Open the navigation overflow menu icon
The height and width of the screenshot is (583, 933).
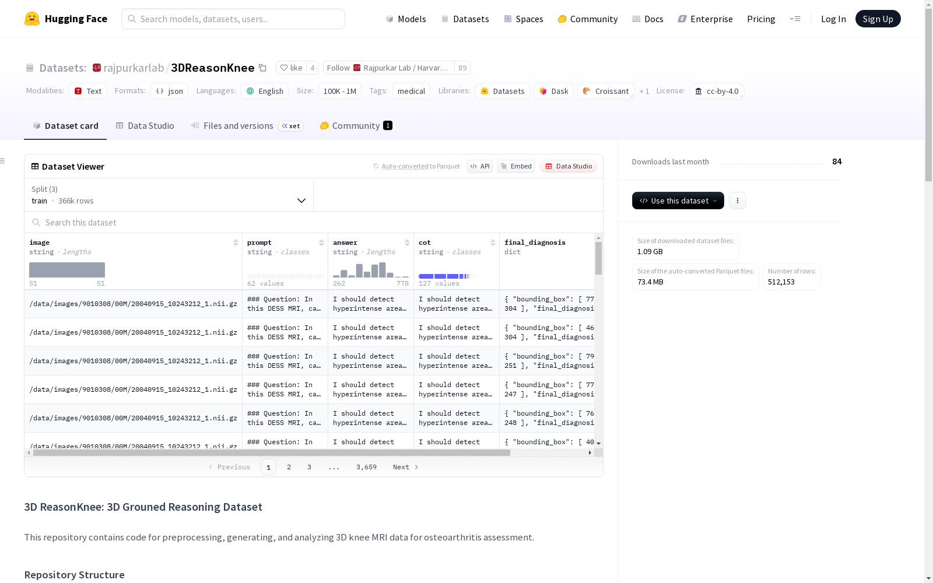(795, 19)
